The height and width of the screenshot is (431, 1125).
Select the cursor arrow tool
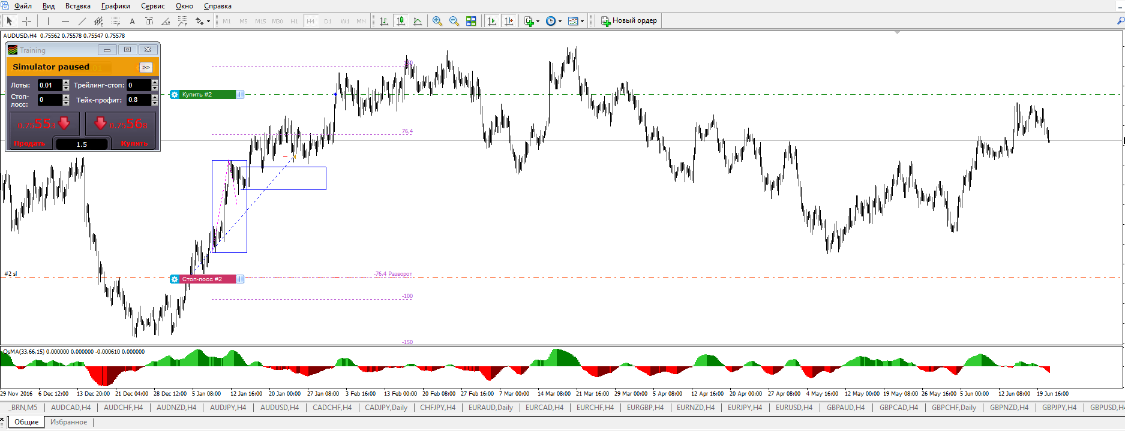click(x=10, y=21)
